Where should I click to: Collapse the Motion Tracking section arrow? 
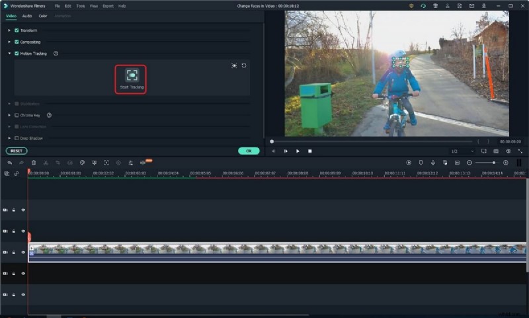pyautogui.click(x=9, y=54)
